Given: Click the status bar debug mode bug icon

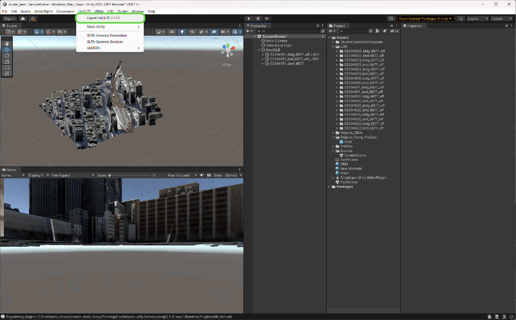Looking at the screenshot, I should click(x=490, y=317).
